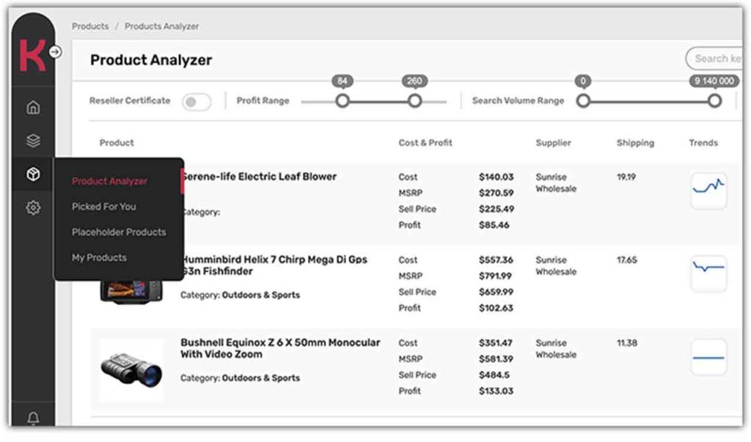Click the notification bell icon
Screen dimensions: 751x442
(33, 419)
